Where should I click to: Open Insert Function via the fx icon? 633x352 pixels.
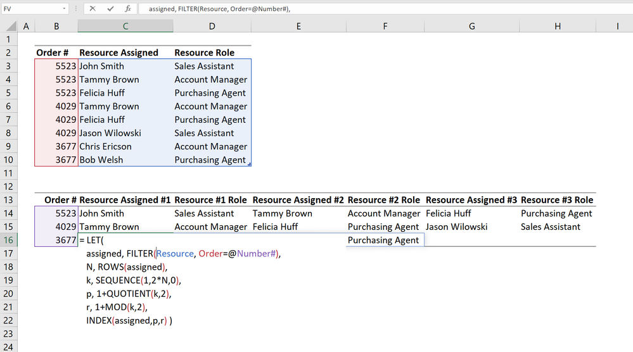pos(128,8)
